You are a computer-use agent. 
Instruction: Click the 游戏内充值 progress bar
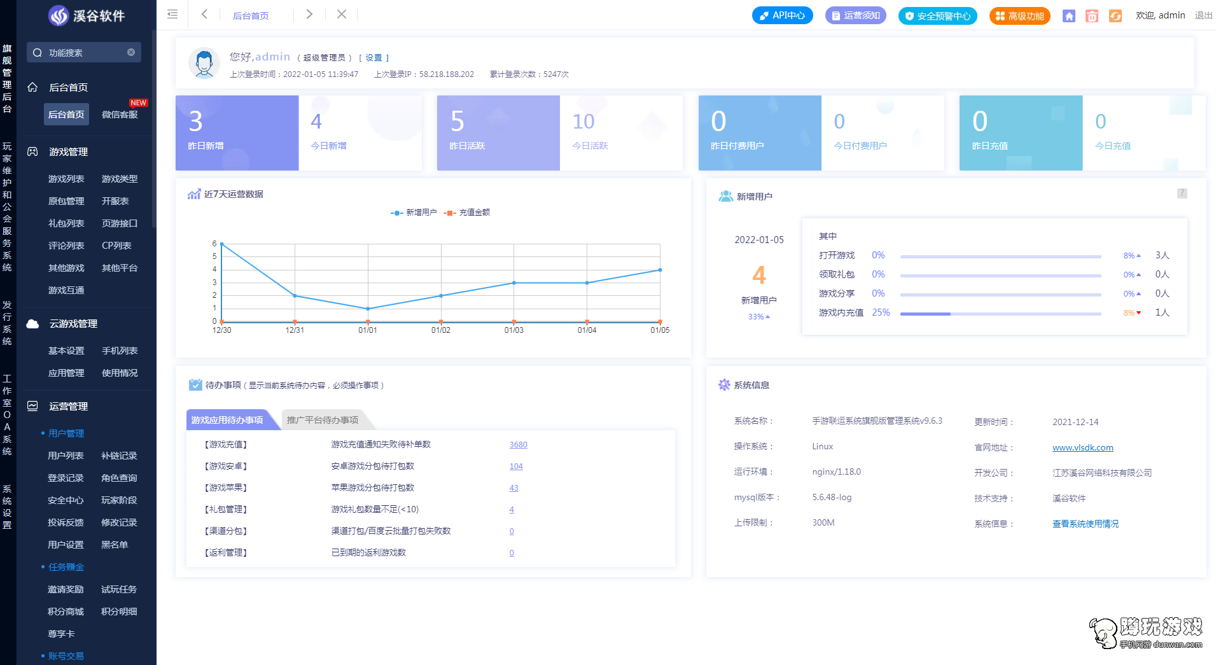point(1000,314)
